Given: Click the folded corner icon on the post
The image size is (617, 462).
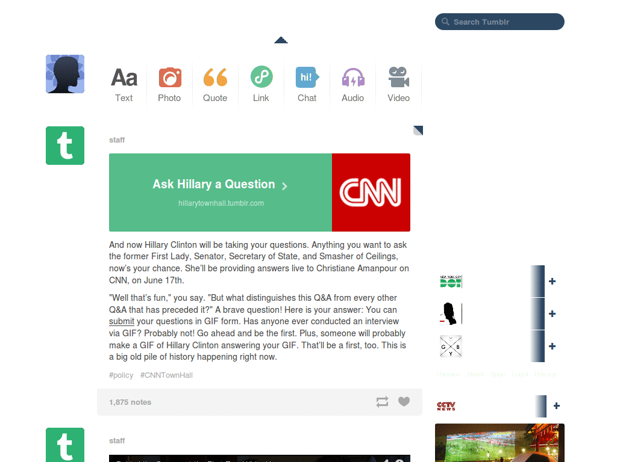Looking at the screenshot, I should coord(418,131).
